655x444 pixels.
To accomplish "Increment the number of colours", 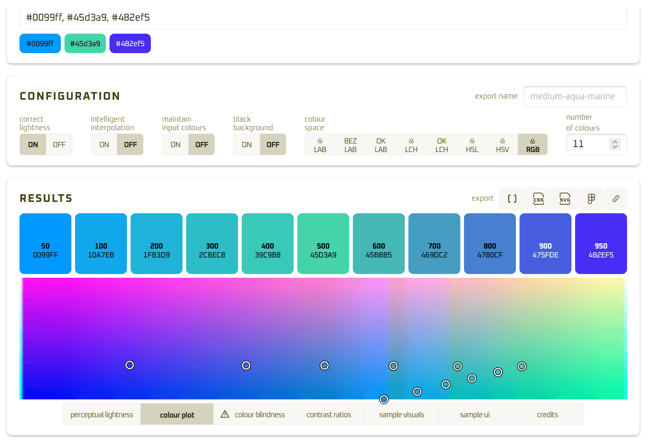I will point(614,141).
